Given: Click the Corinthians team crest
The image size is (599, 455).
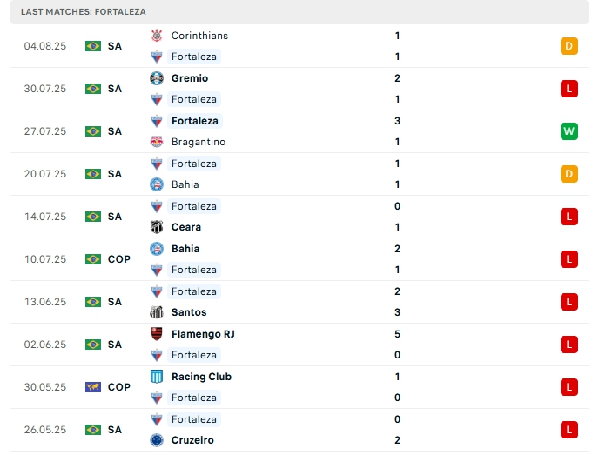Looking at the screenshot, I should pos(157,36).
